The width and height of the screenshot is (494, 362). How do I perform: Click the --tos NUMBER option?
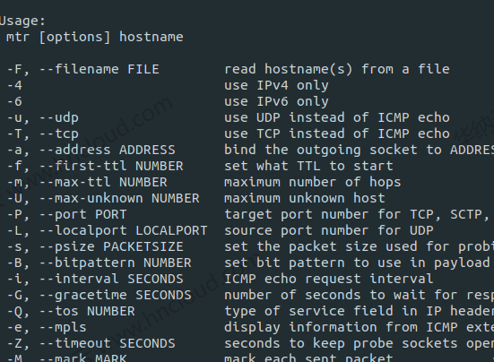pyautogui.click(x=87, y=311)
